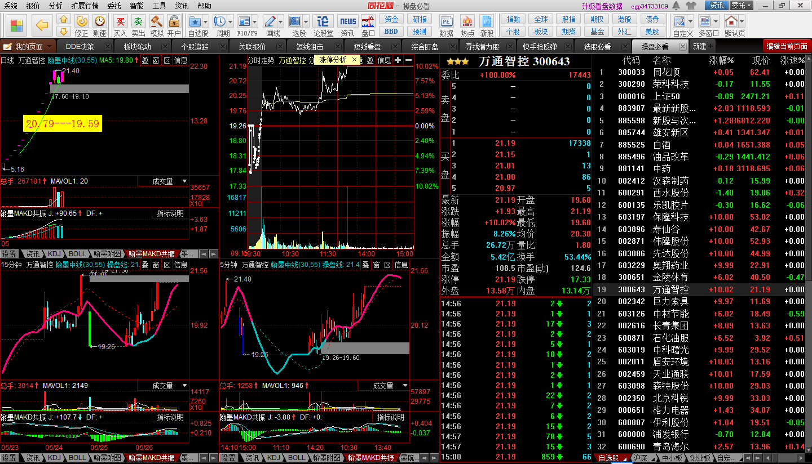Click the plus button in 分时走势 header
The image size is (812, 464).
398,60
